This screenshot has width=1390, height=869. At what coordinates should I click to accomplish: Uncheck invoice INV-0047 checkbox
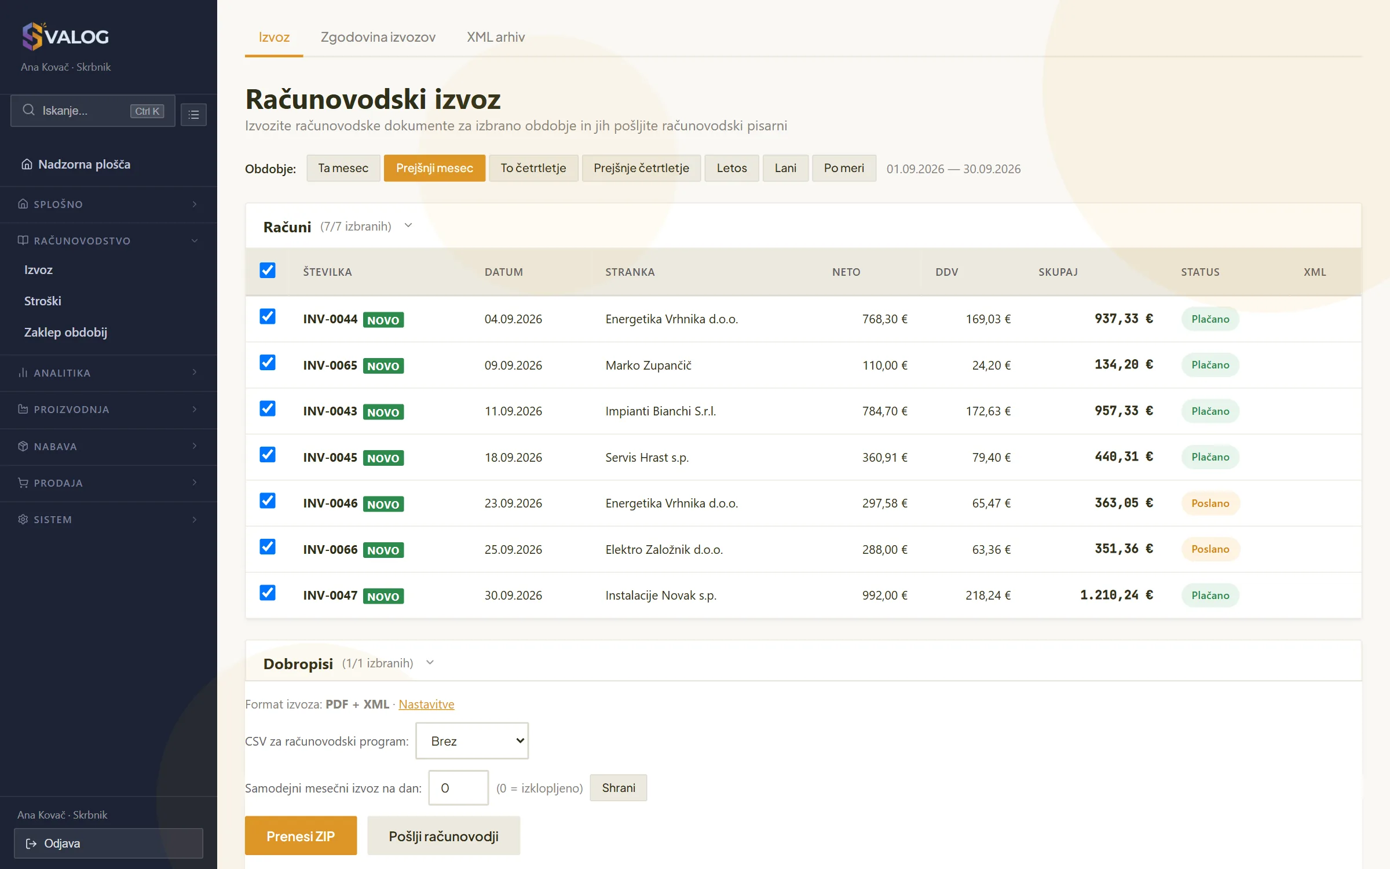click(x=268, y=593)
